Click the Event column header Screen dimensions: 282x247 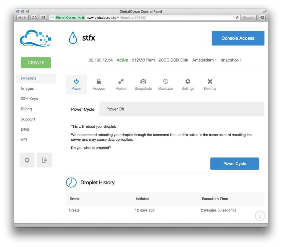click(x=74, y=199)
